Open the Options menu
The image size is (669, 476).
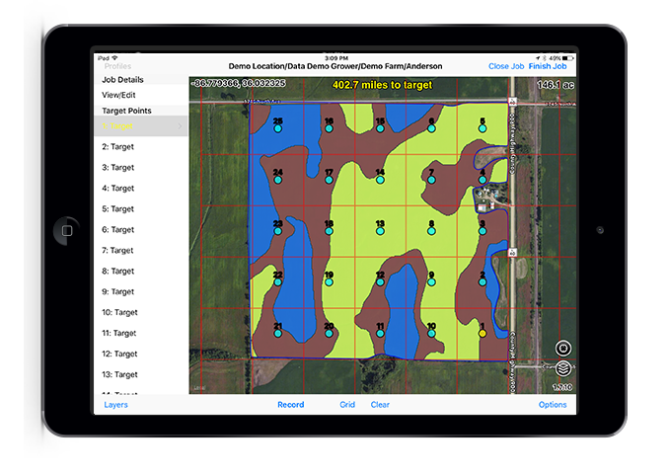[553, 405]
